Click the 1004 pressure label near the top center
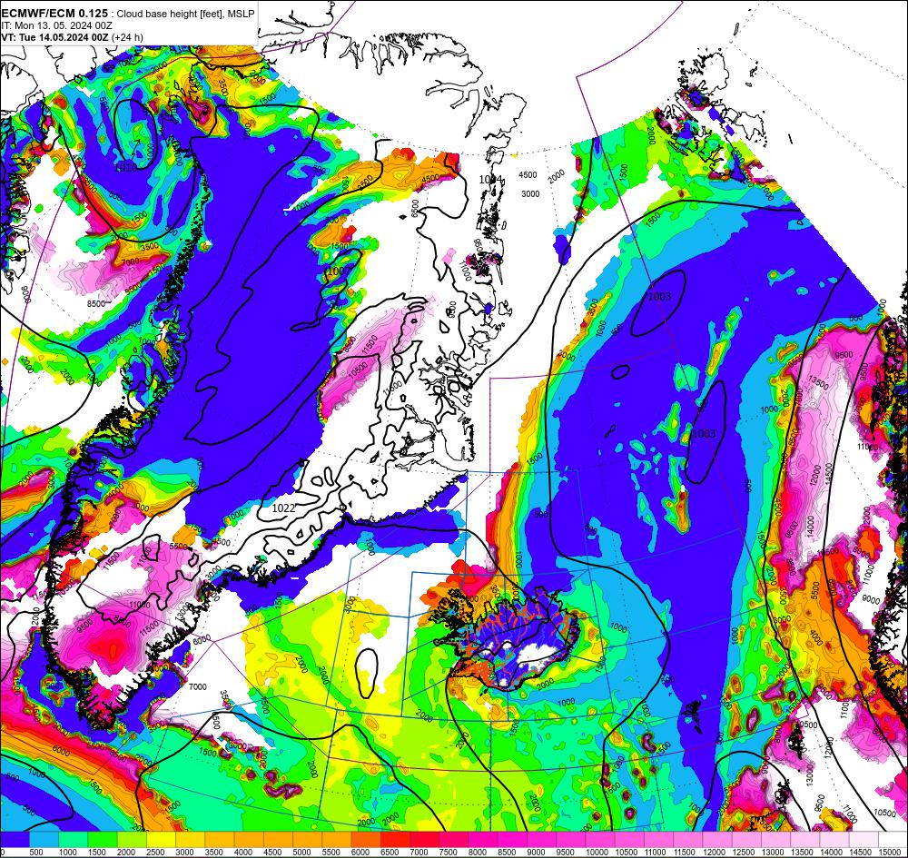The image size is (908, 858). [490, 180]
